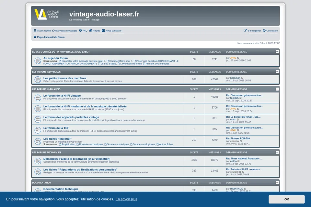
Task: Open the En savoir plus cookie link
Action: click(x=127, y=199)
